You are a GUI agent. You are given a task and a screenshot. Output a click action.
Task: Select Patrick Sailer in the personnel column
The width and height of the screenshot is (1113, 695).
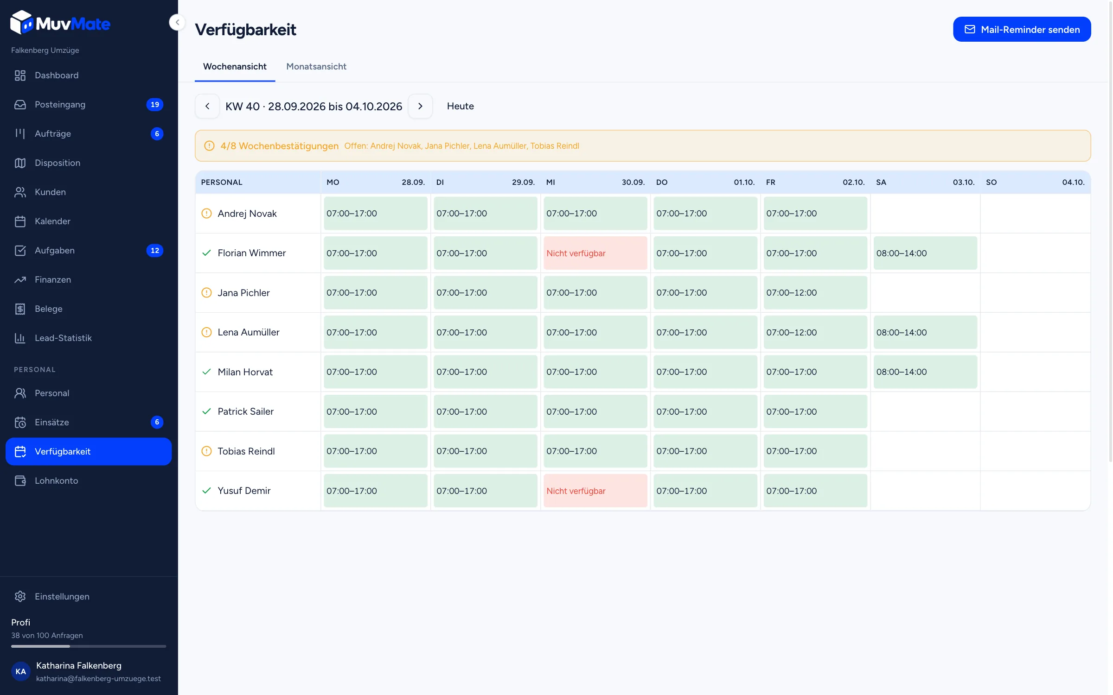(x=245, y=411)
